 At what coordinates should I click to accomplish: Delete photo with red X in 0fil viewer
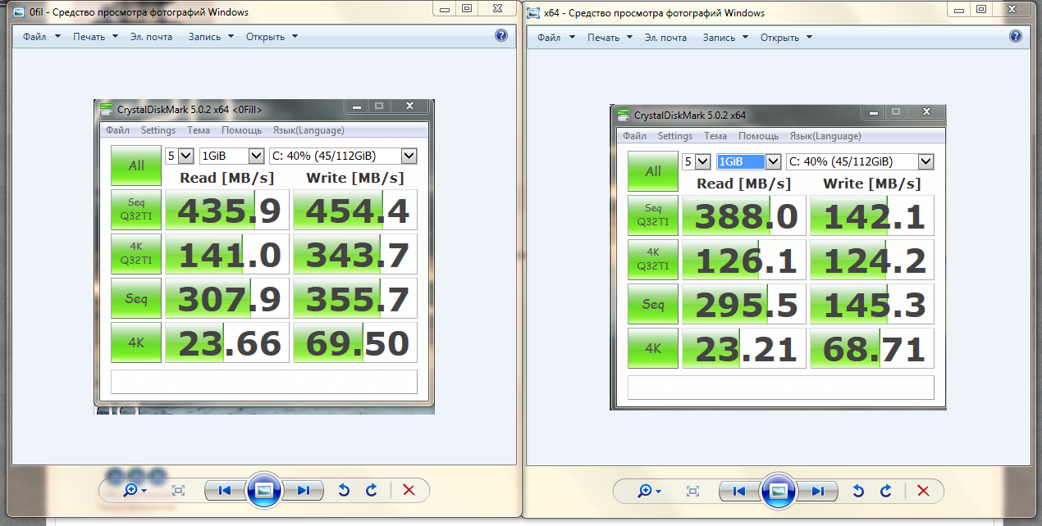(x=409, y=490)
